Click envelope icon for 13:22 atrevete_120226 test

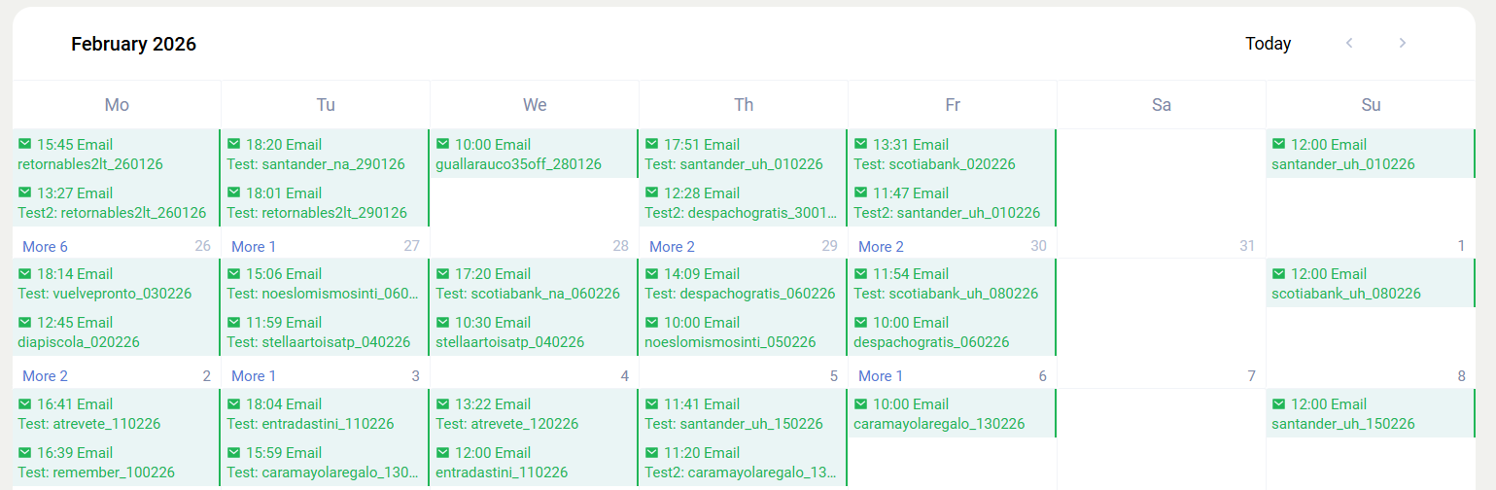(x=443, y=404)
